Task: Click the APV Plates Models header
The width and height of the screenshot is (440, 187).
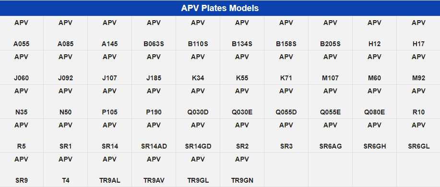Action: click(x=220, y=8)
